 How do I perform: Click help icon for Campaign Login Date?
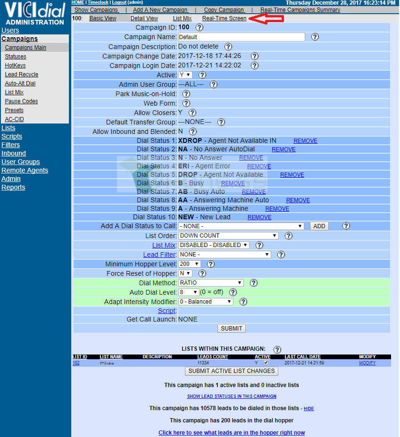point(254,66)
